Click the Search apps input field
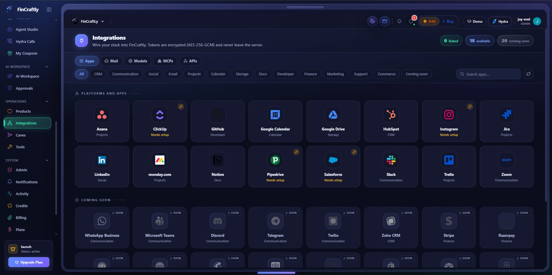The image size is (552, 275). coord(489,74)
